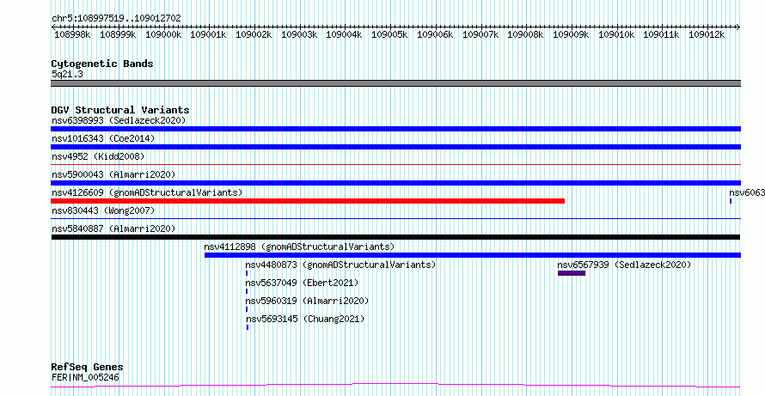Click the 109012k ruler tick label

(707, 34)
